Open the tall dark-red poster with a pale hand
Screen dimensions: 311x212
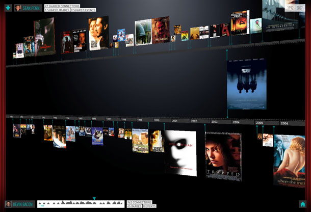point(45,37)
